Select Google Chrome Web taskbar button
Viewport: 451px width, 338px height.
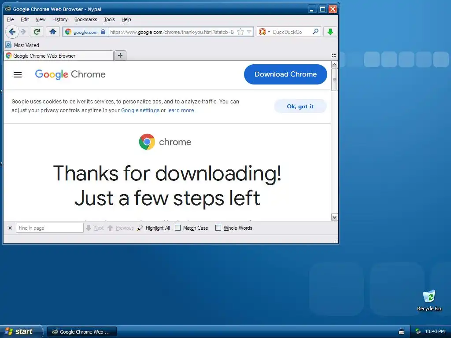pyautogui.click(x=82, y=332)
